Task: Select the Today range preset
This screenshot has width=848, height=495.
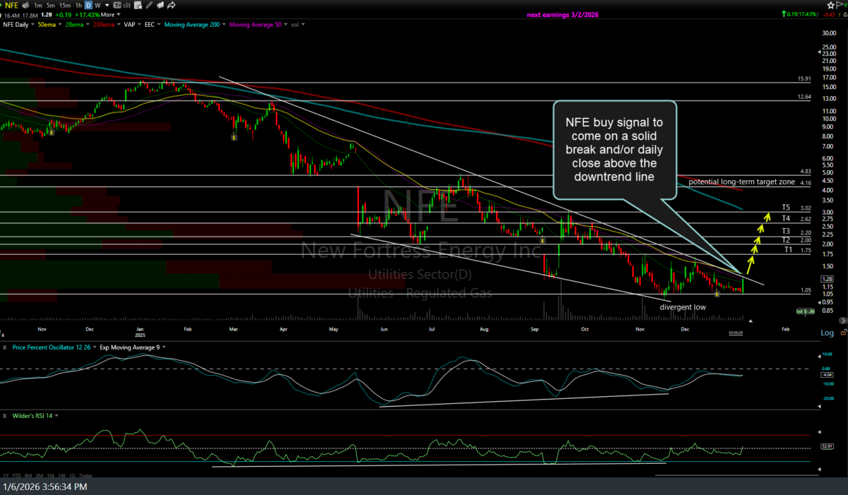Action: click(86, 476)
